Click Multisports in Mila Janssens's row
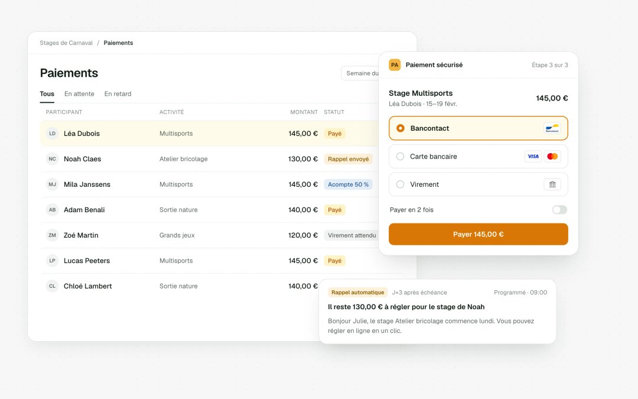 click(176, 184)
